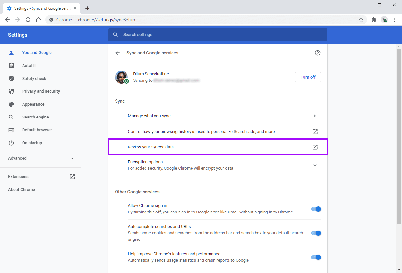This screenshot has height=273, width=402.
Task: Click the search magnifier icon in settings
Action: (x=116, y=35)
